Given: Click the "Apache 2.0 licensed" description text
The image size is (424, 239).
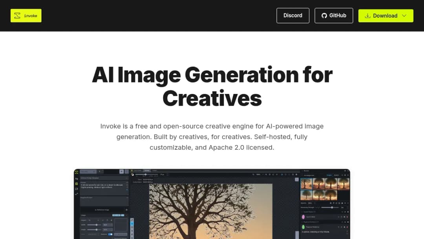Looking at the screenshot, I should pos(241,147).
